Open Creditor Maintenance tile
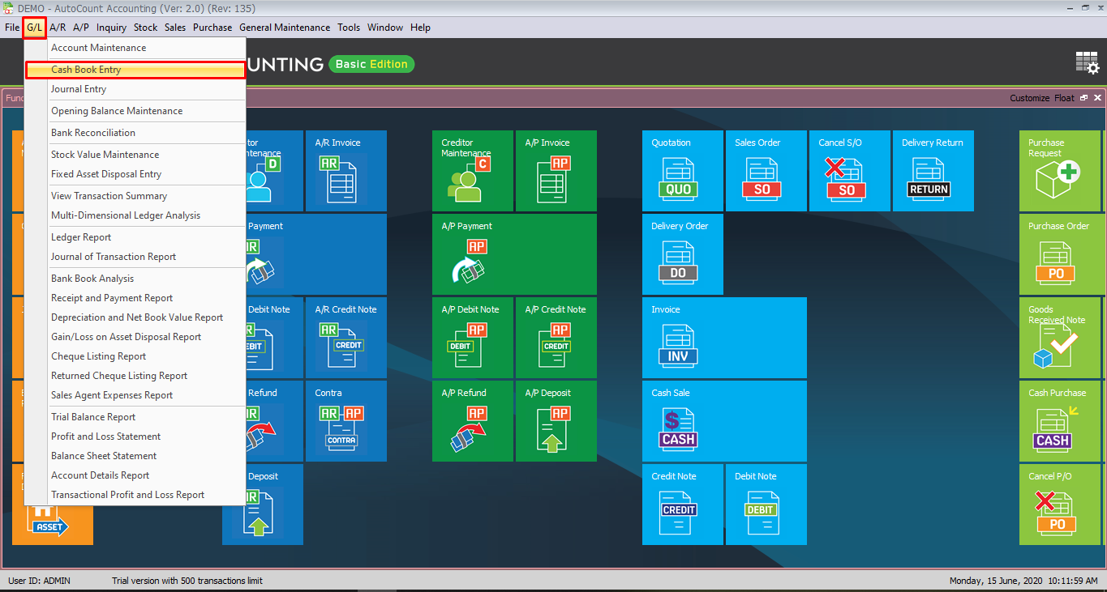 [x=473, y=171]
